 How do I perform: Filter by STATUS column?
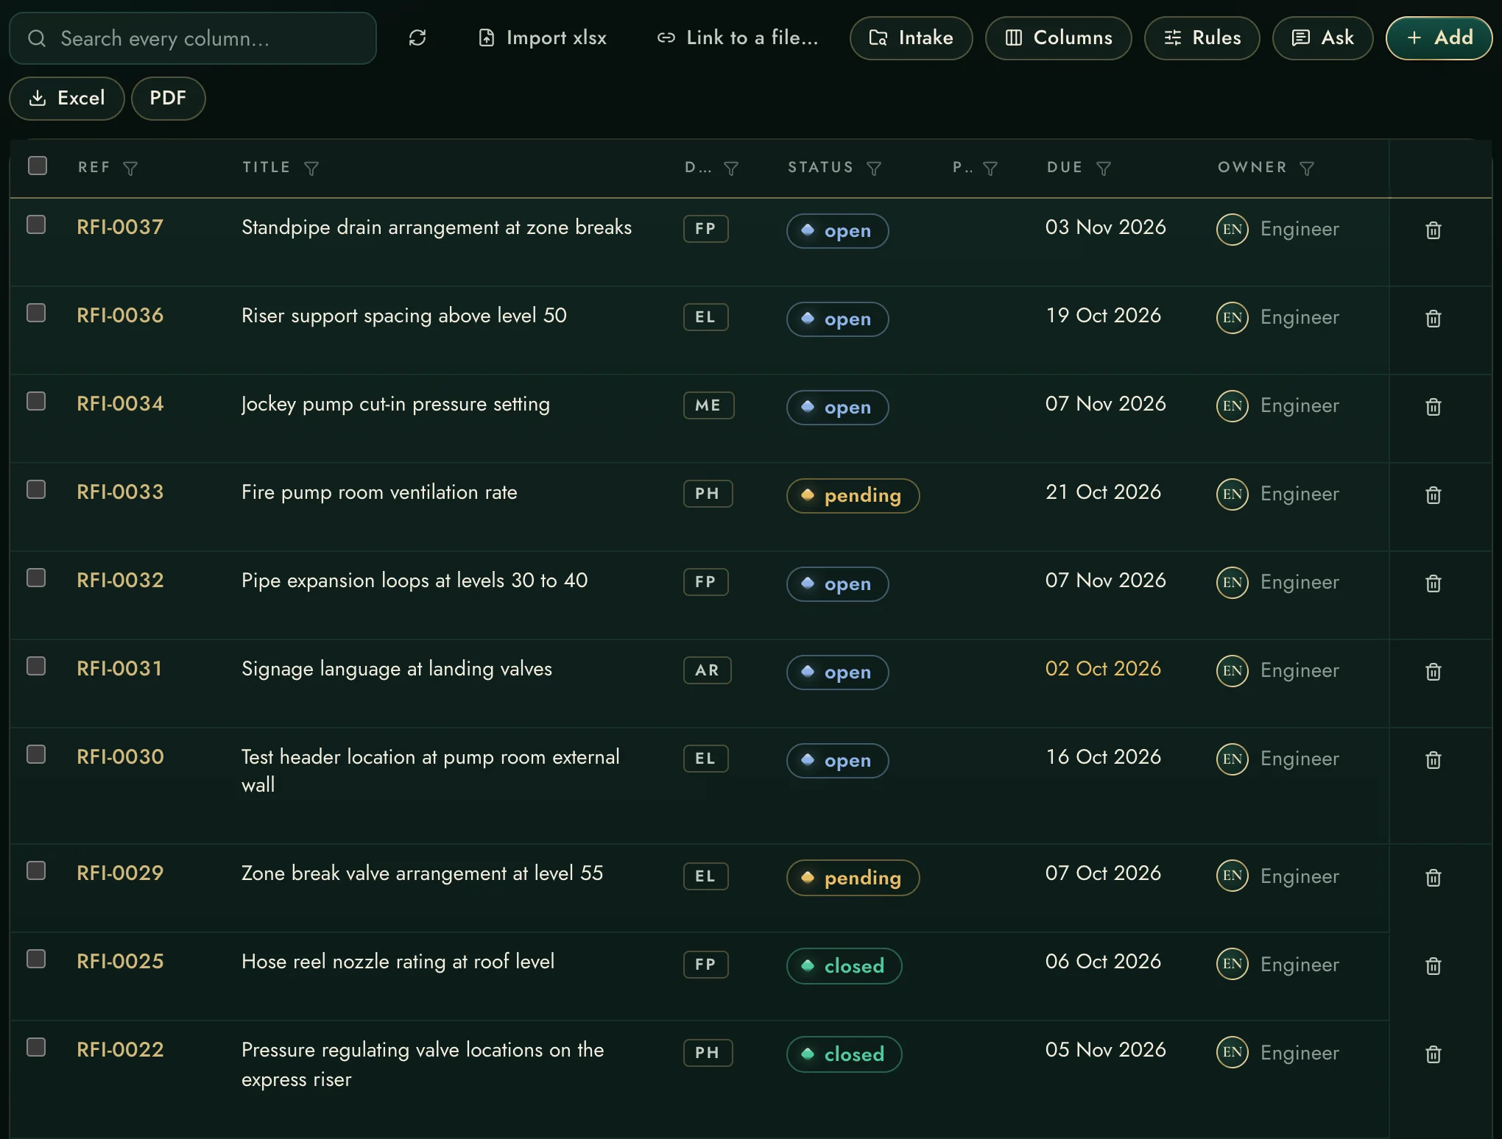click(874, 168)
